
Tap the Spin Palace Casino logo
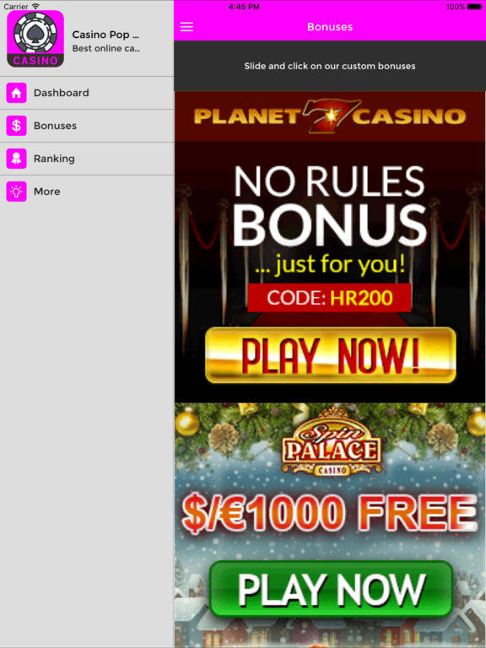click(332, 442)
